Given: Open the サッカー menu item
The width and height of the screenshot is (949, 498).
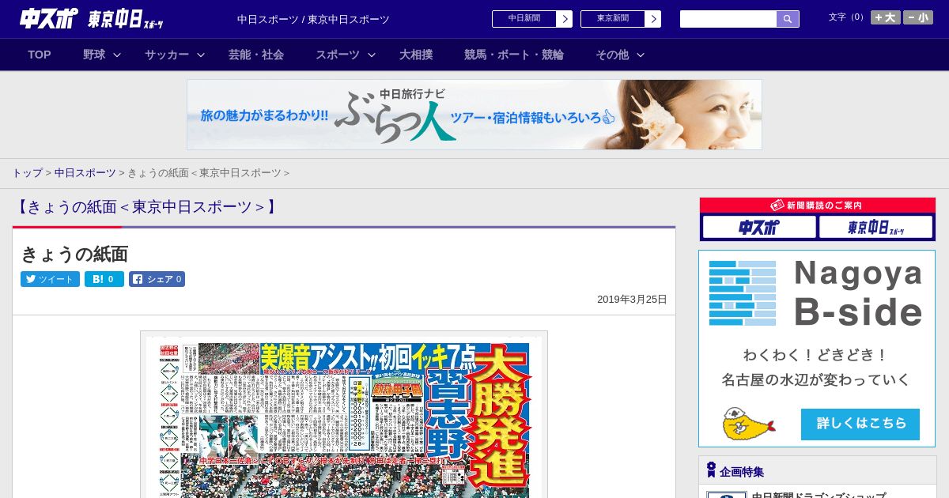Looking at the screenshot, I should click(x=167, y=55).
